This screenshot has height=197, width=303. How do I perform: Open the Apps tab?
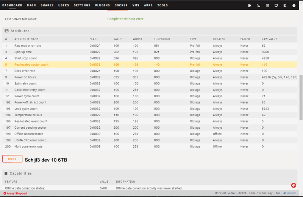pyautogui.click(x=148, y=5)
